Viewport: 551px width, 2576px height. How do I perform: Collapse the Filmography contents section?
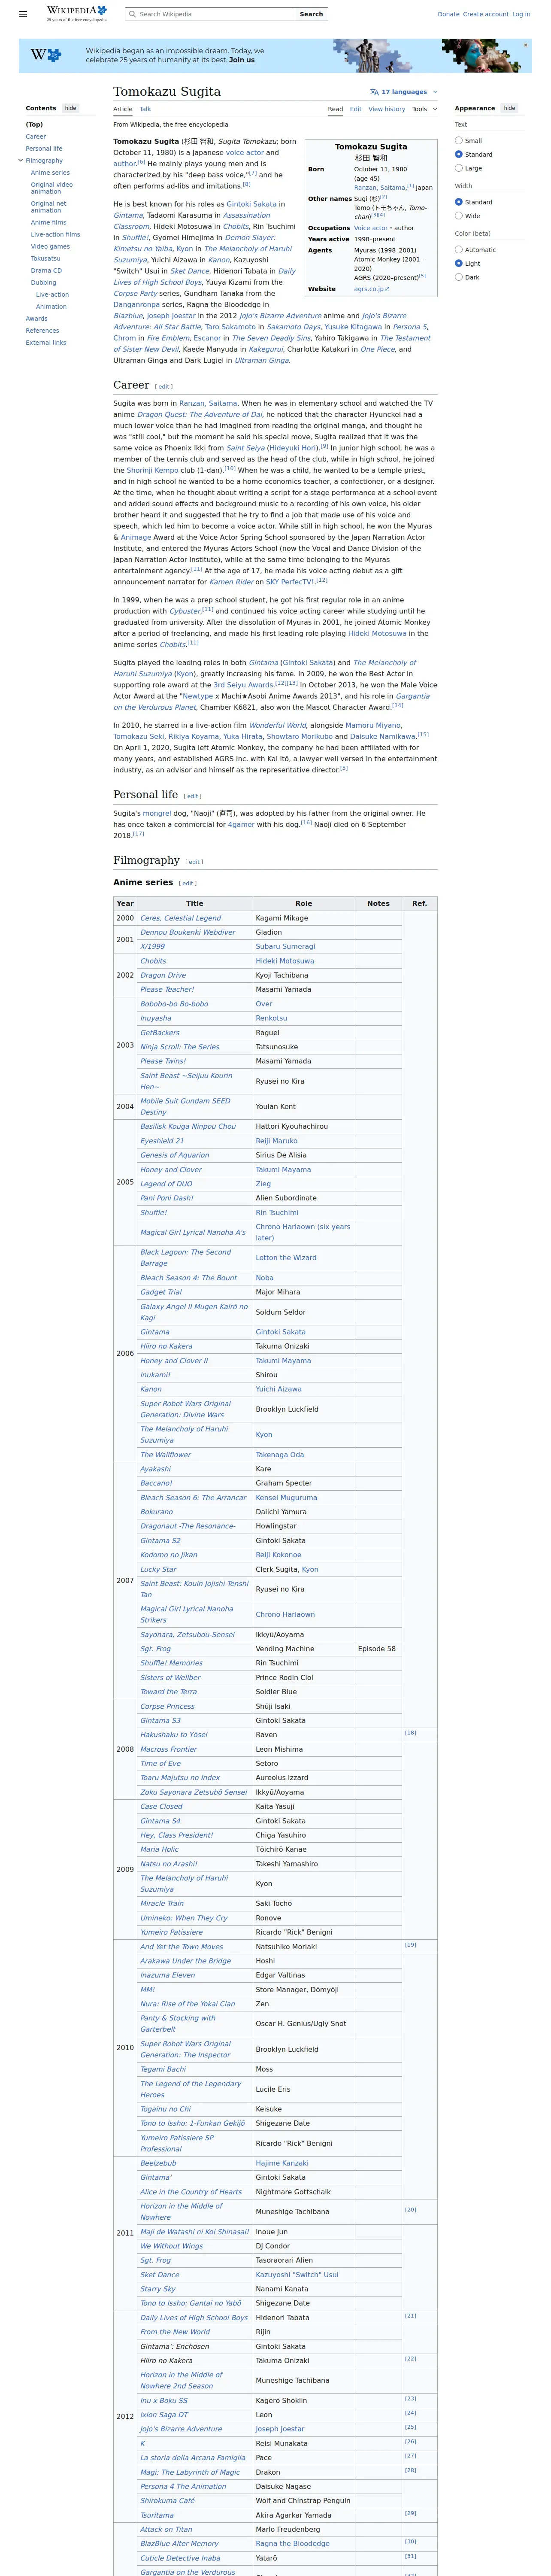pos(20,160)
